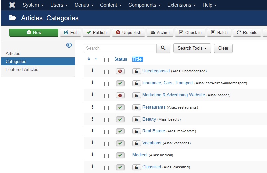Collapse sidebar with the blue arrow icon
Screen dimensions: 267x173
[69, 45]
